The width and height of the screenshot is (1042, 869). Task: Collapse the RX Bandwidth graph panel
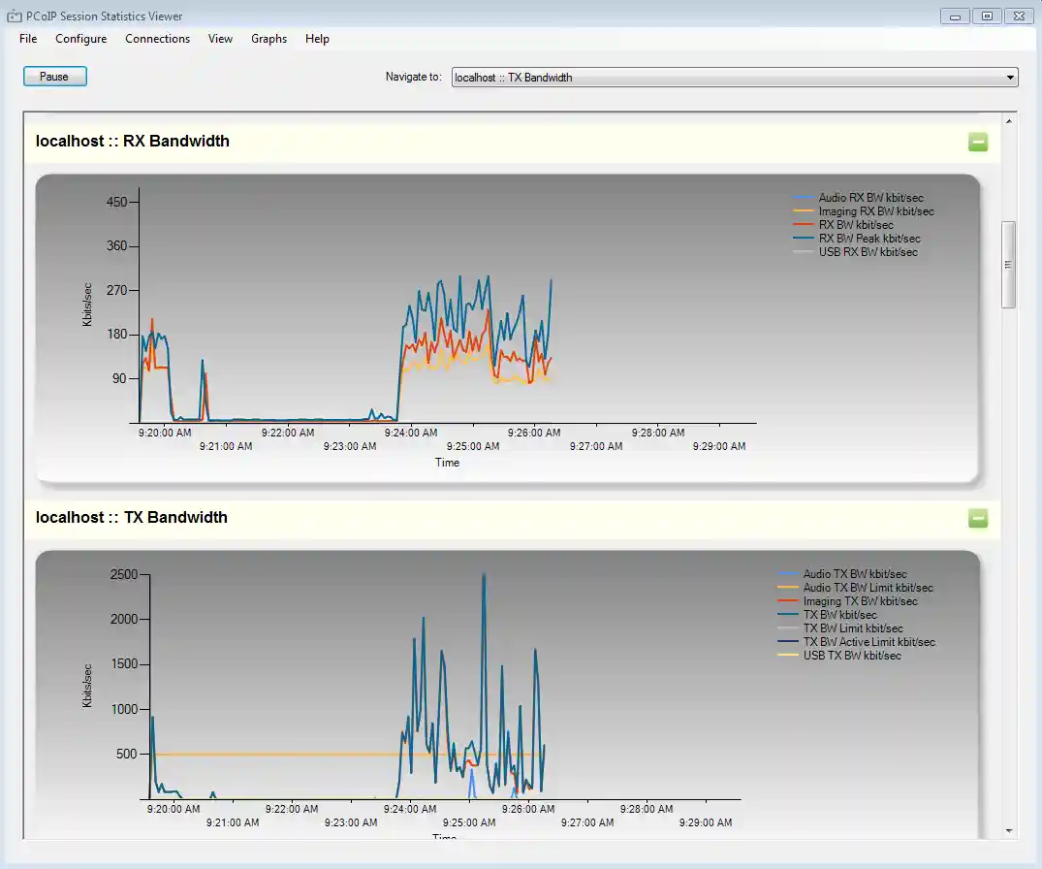[x=978, y=143]
